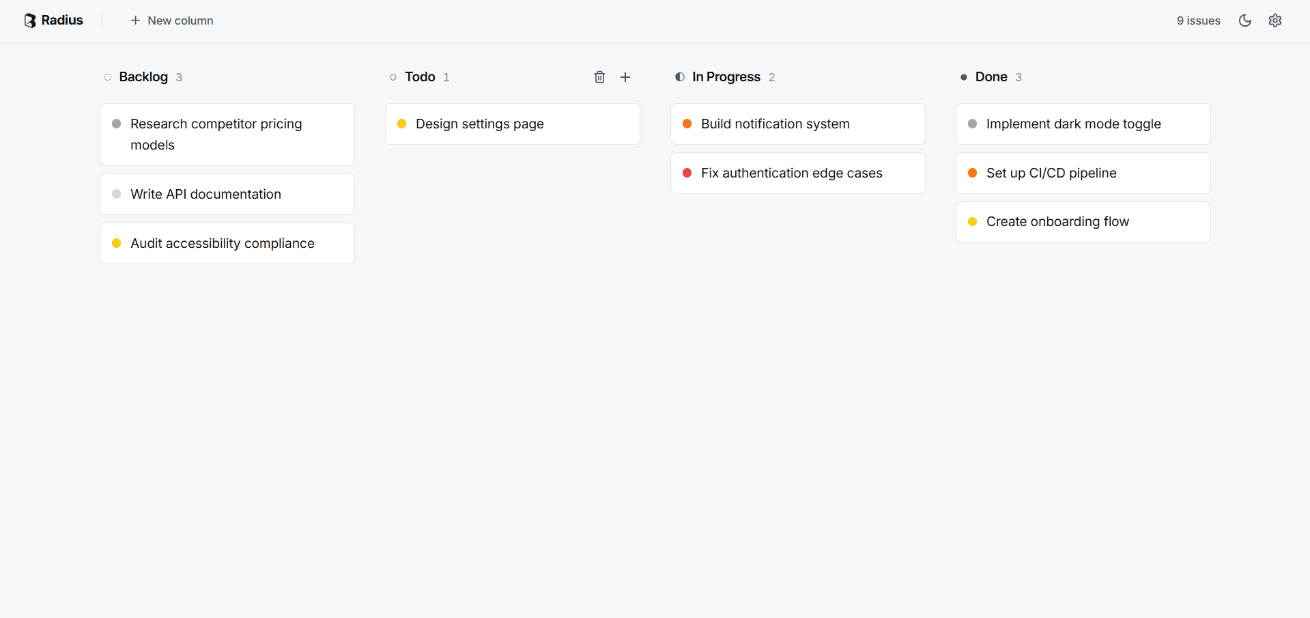Select the Backlog status circle icon
Screen dimensions: 1310x618
coord(107,77)
